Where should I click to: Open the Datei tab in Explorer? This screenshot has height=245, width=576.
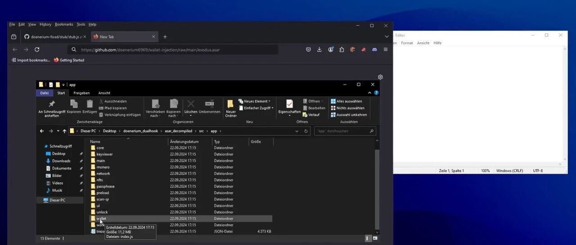click(x=45, y=93)
